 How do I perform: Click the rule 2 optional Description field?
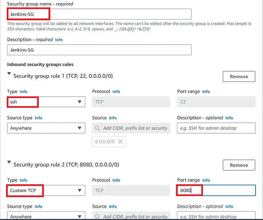click(216, 215)
